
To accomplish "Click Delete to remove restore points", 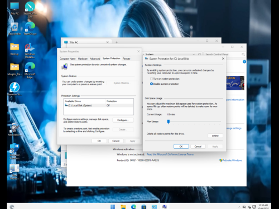I will [215, 136].
